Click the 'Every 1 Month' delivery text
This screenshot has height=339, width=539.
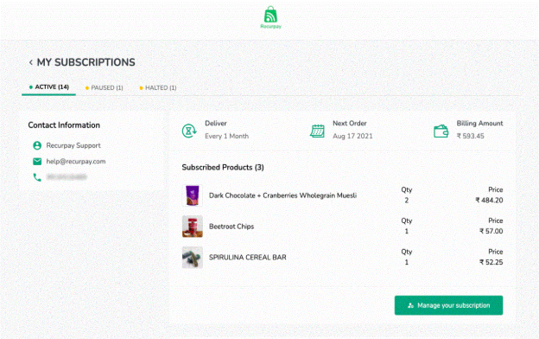tap(227, 137)
